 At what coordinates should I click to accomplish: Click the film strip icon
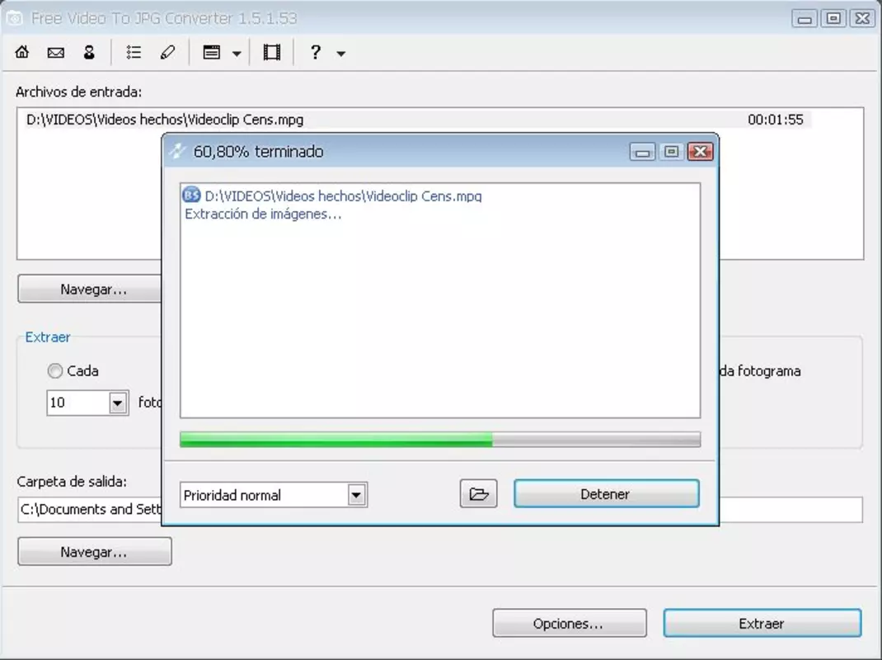click(272, 52)
